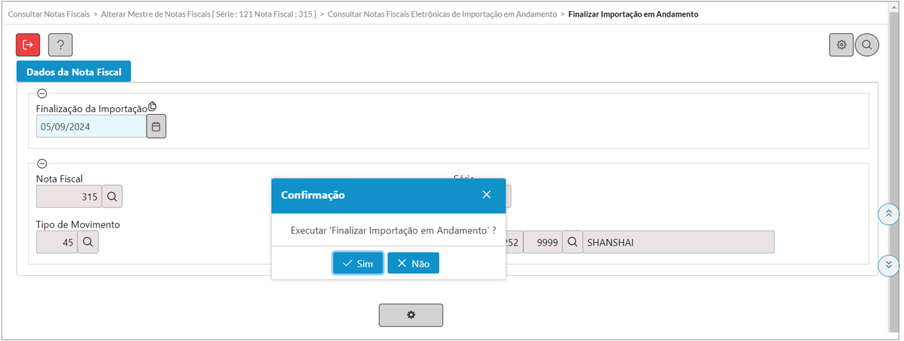This screenshot has height=341, width=904.
Task: Close the Confirmação dialog with X
Action: coord(487,195)
